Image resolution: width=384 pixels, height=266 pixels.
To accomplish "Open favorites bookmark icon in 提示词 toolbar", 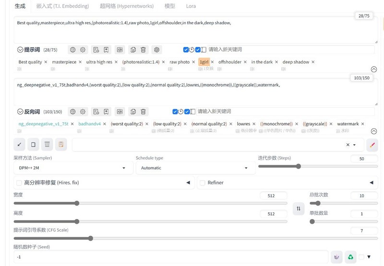I will pyautogui.click(x=106, y=50).
